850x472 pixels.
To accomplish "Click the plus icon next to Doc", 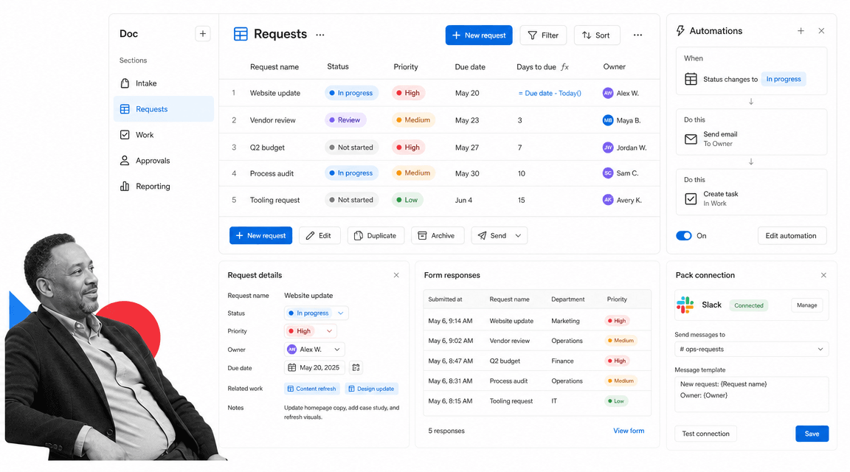I will [203, 34].
